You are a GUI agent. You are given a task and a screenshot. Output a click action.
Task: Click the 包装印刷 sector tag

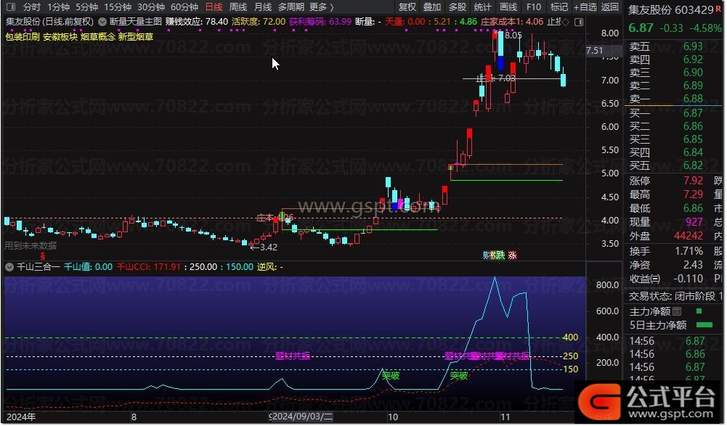(x=23, y=36)
